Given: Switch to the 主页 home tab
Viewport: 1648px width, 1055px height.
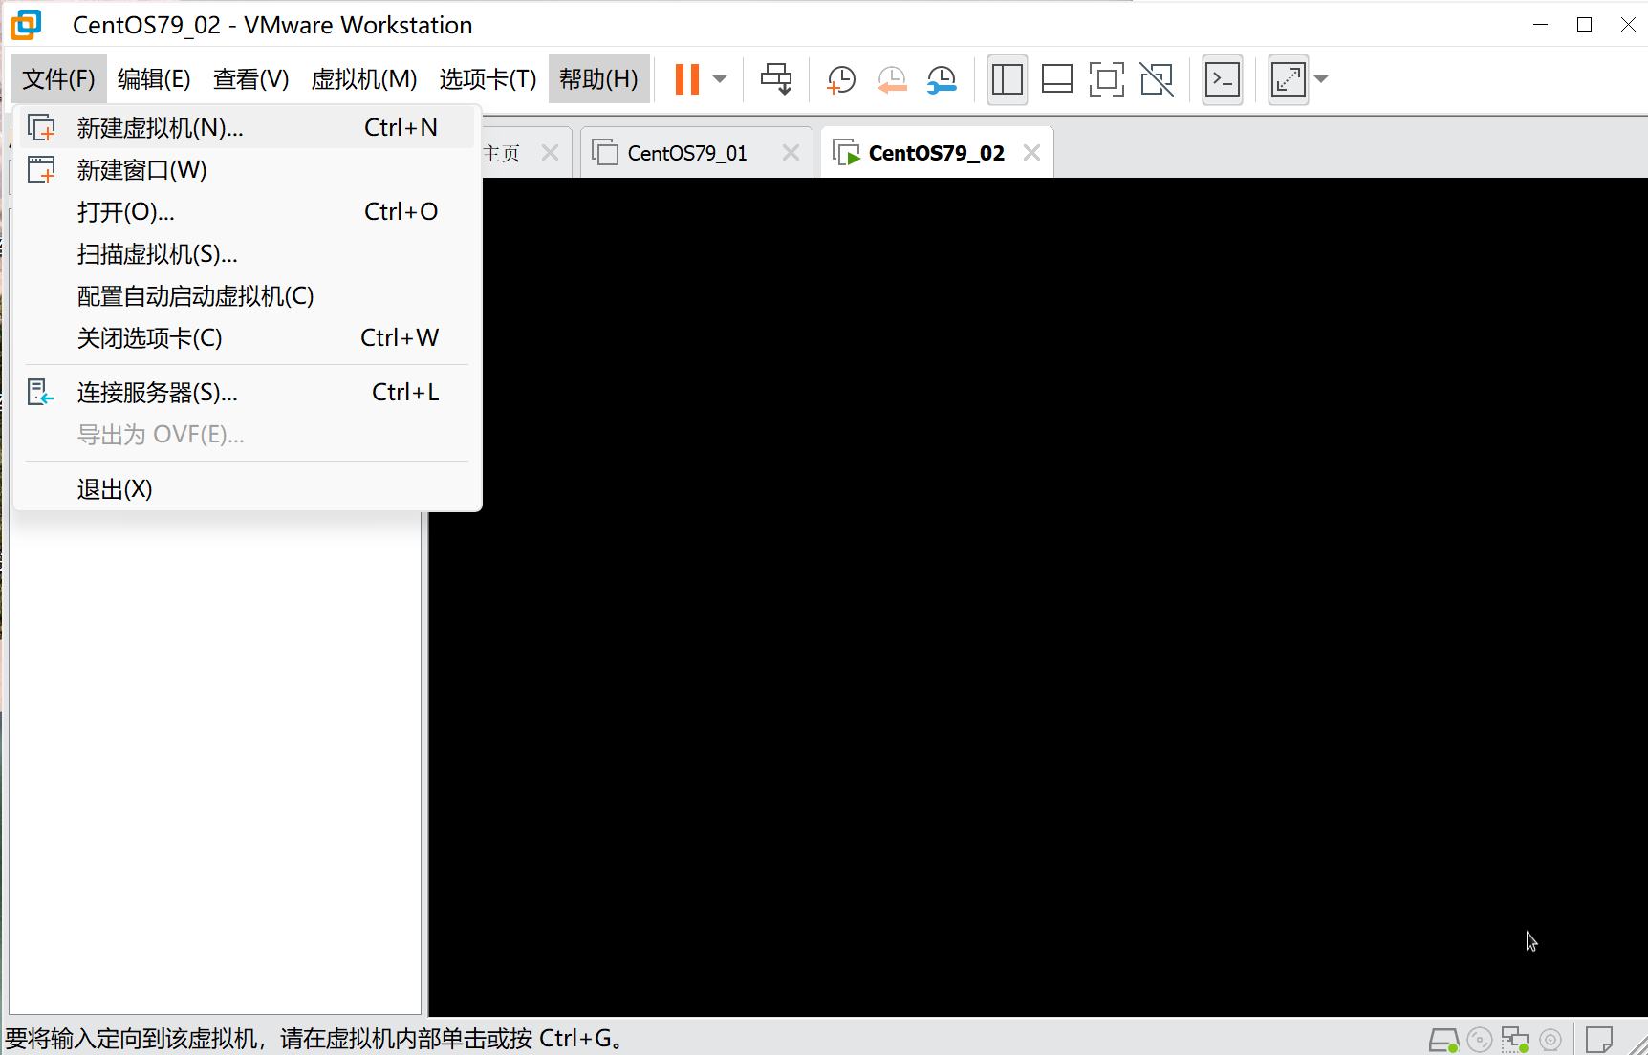Looking at the screenshot, I should coord(502,153).
